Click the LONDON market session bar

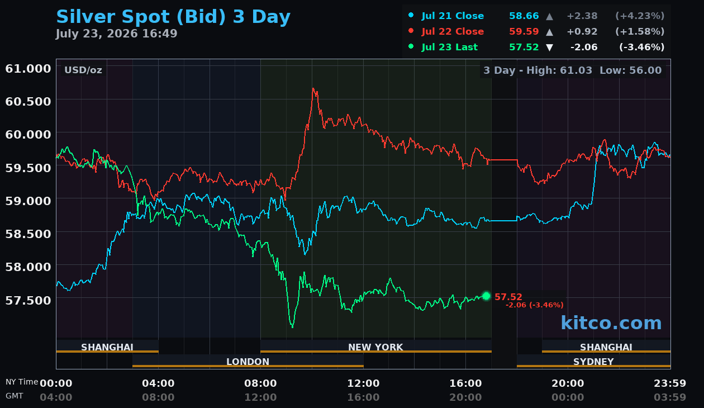click(x=248, y=361)
